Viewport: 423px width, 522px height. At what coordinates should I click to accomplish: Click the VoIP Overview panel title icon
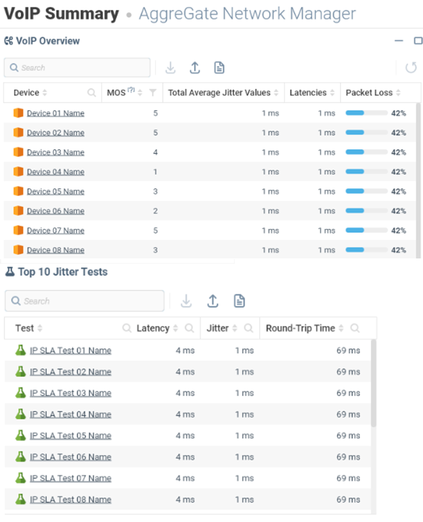pyautogui.click(x=8, y=41)
